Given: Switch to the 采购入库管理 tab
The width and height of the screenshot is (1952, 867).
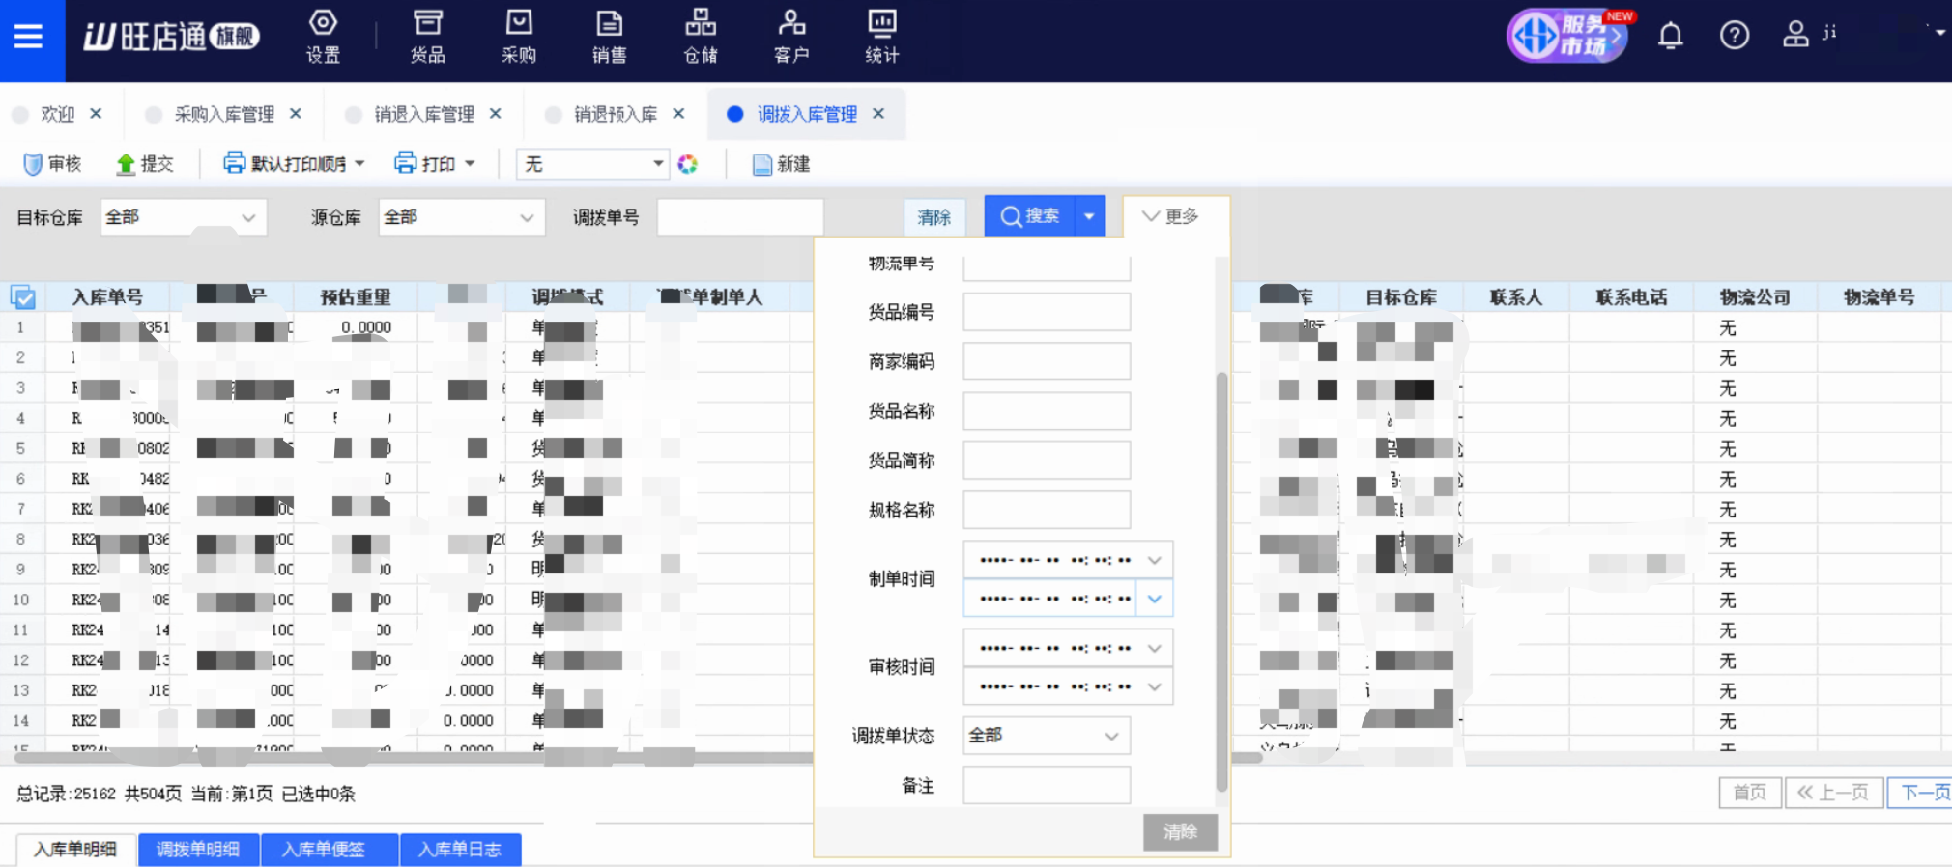Looking at the screenshot, I should (x=223, y=114).
